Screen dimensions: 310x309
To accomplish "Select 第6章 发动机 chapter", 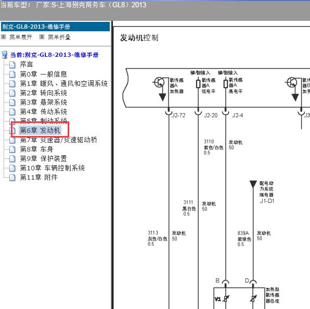I will [x=40, y=130].
